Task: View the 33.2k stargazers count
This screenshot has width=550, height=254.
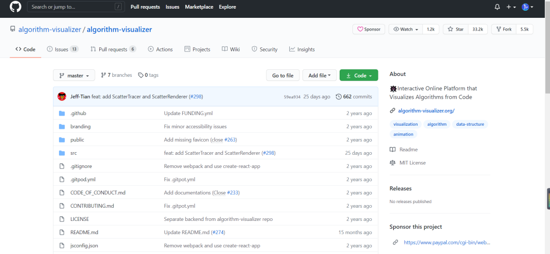Action: 478,30
